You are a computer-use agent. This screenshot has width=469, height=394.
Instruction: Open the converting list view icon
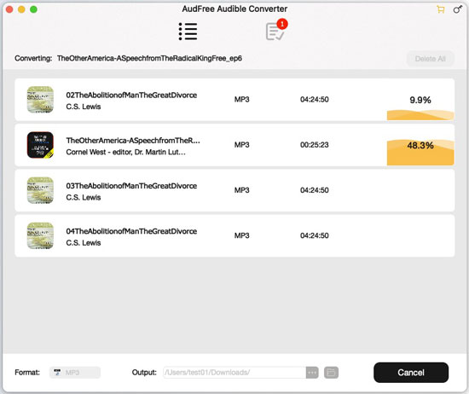188,32
